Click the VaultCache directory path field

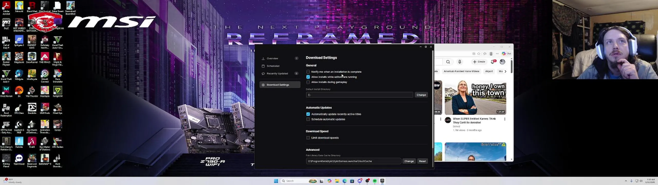(353, 161)
